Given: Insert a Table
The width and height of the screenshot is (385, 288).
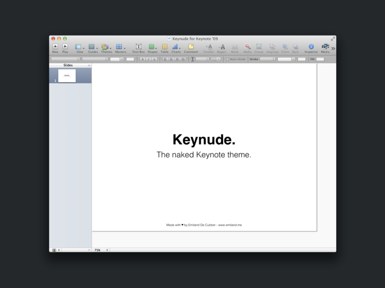Looking at the screenshot, I should pos(164,48).
